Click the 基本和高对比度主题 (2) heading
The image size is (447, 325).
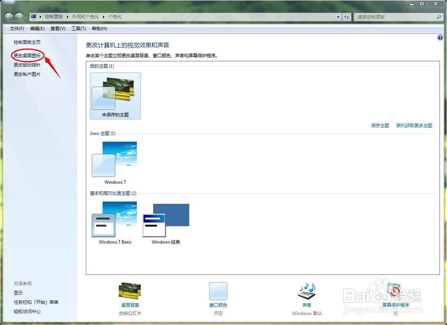(x=113, y=193)
